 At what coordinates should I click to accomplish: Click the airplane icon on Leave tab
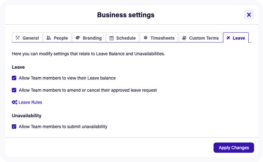click(x=228, y=38)
